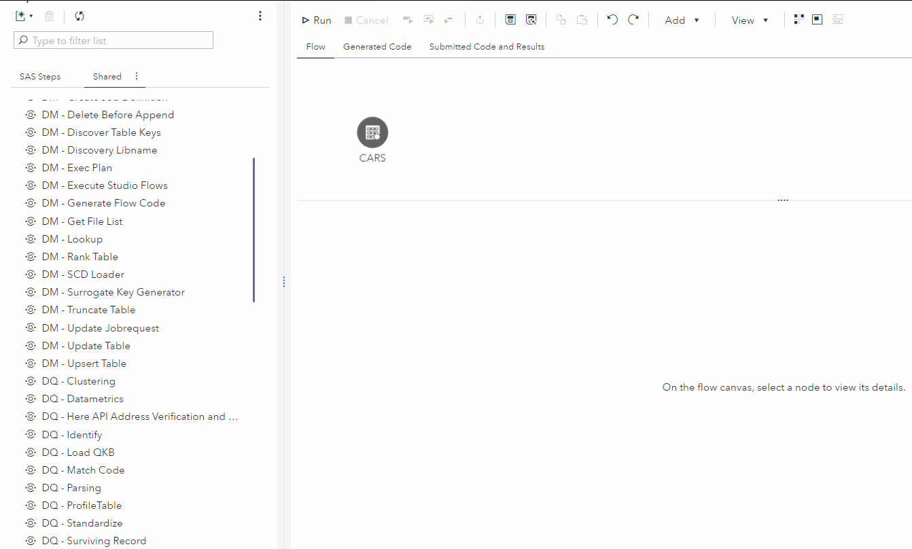Click the vertical panel splitter handle
The width and height of the screenshot is (912, 549).
tap(284, 282)
